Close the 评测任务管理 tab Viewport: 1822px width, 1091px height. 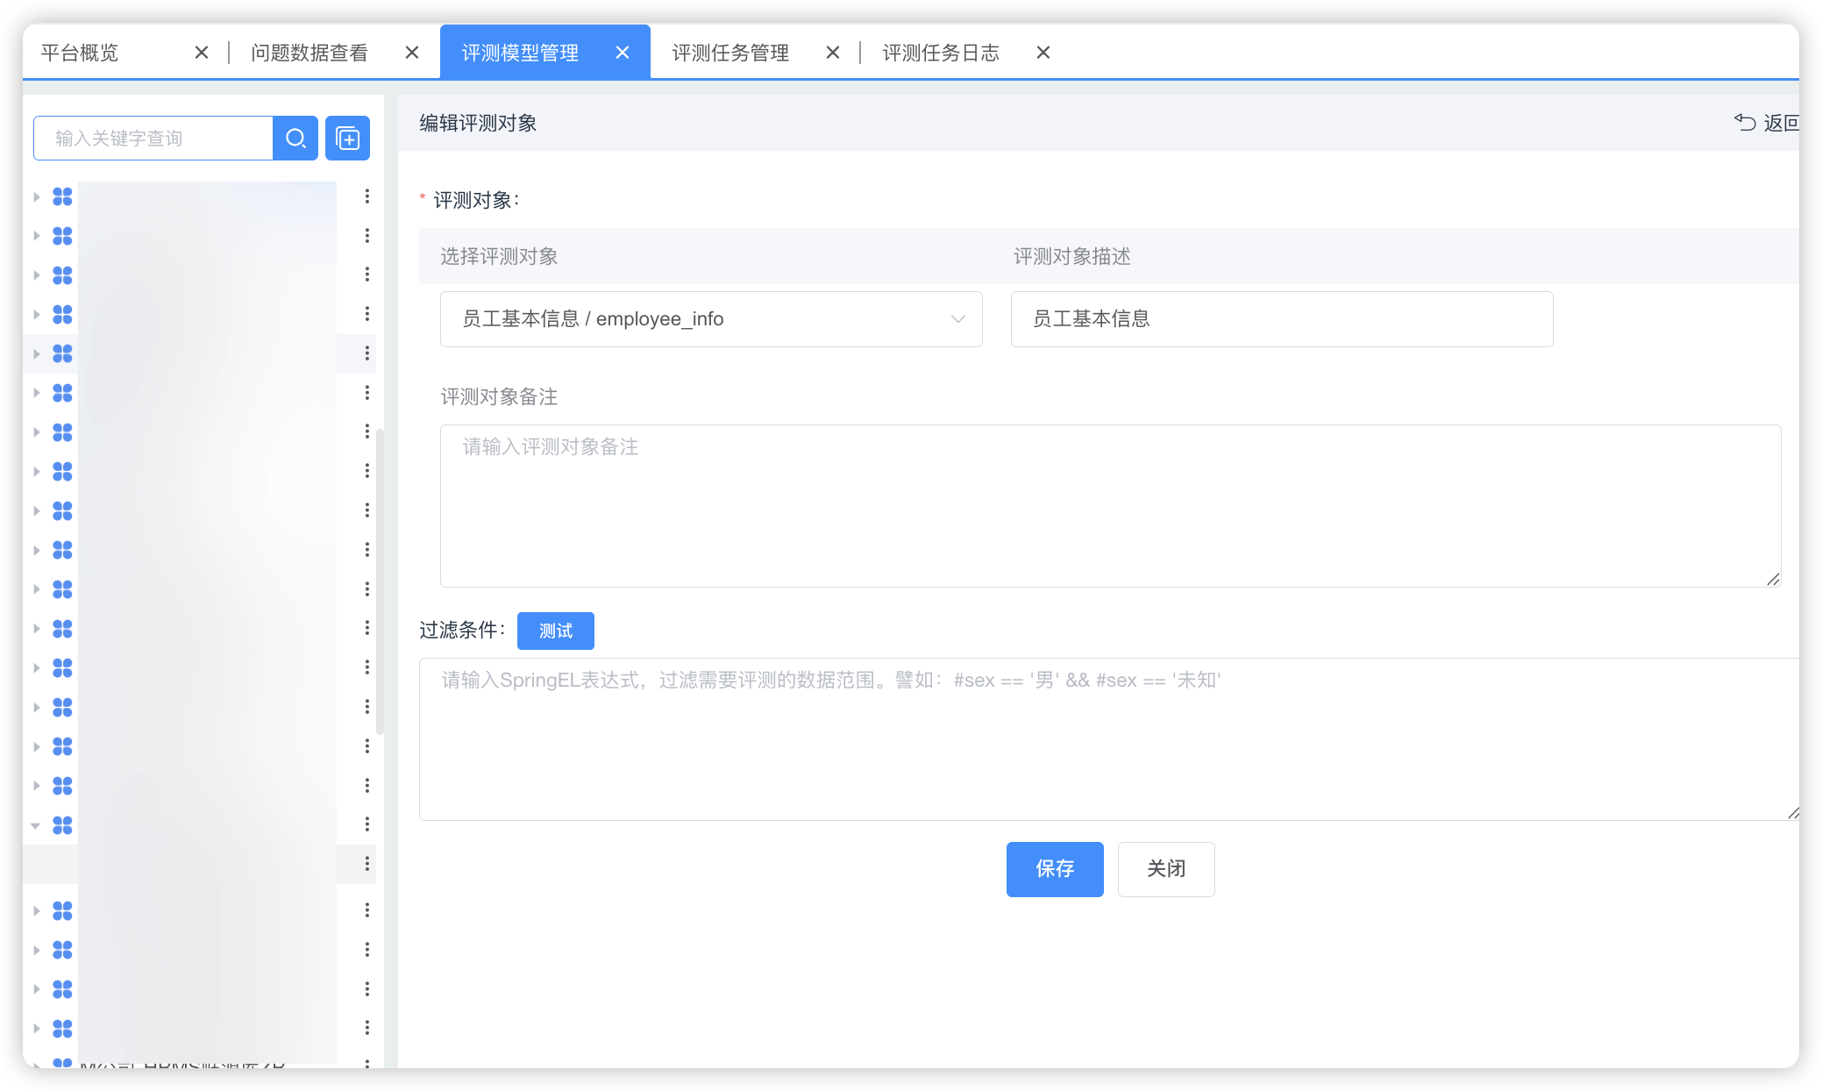833,53
